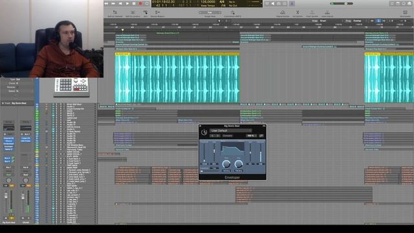Toggle the Enveloper plugin power button

204,132
